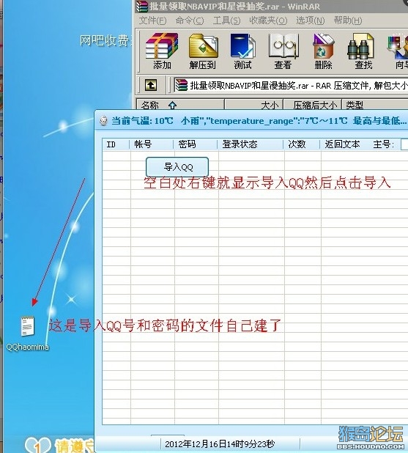Open the 工具(S) menu
This screenshot has width=408, height=453.
pos(226,21)
